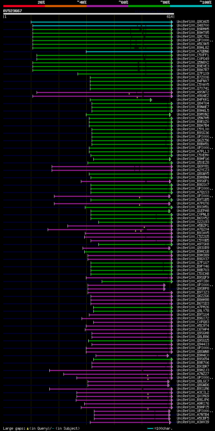The width and height of the screenshot is (215, 431).
Task: Select label UniRef100_B9S654
Action: pos(192,359)
